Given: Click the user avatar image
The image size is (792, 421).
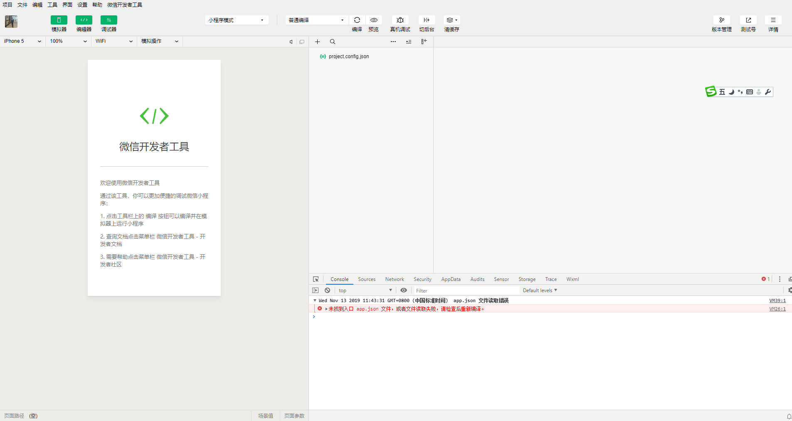Looking at the screenshot, I should (11, 22).
